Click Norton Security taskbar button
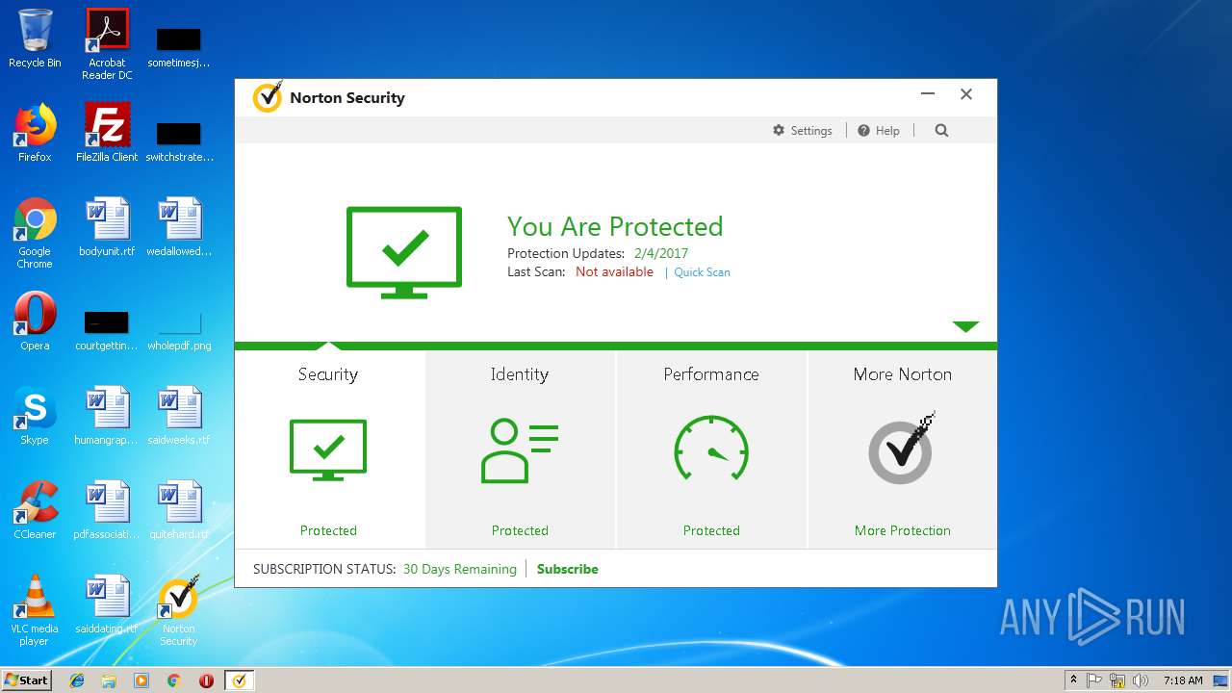The width and height of the screenshot is (1232, 693). [239, 680]
